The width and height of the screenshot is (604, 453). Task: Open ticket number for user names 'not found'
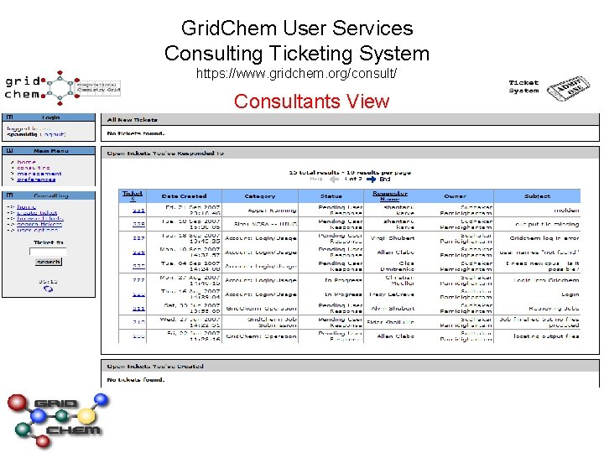click(138, 253)
